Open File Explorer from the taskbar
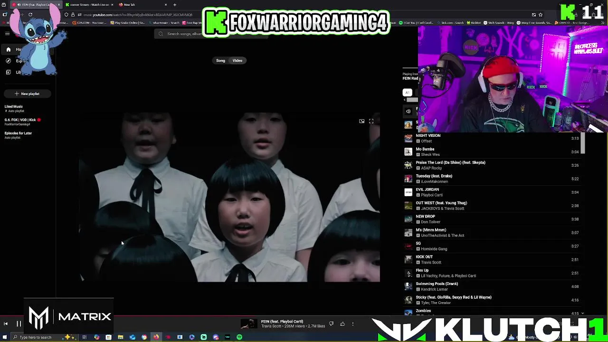 [x=121, y=337]
